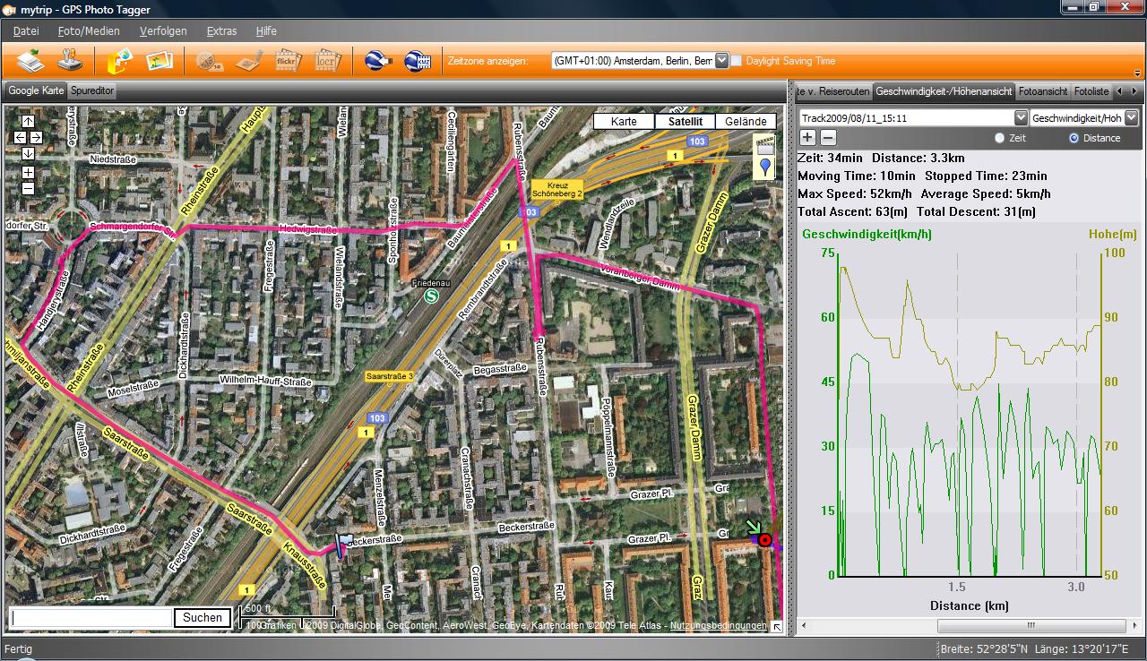
Task: Enable Daylight Saving Time checkbox
Action: click(737, 61)
